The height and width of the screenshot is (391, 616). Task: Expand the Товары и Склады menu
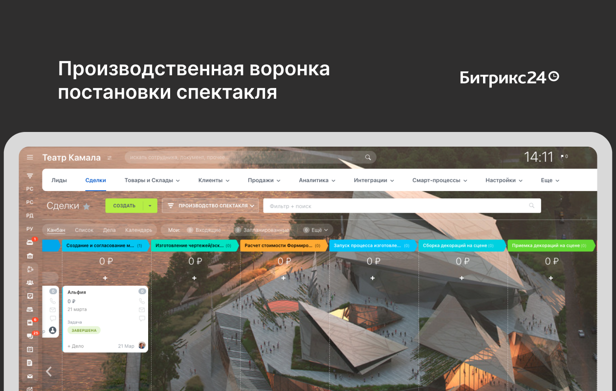(152, 180)
